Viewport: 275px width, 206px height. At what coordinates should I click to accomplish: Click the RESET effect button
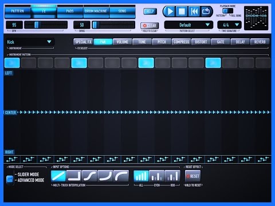tap(193, 176)
